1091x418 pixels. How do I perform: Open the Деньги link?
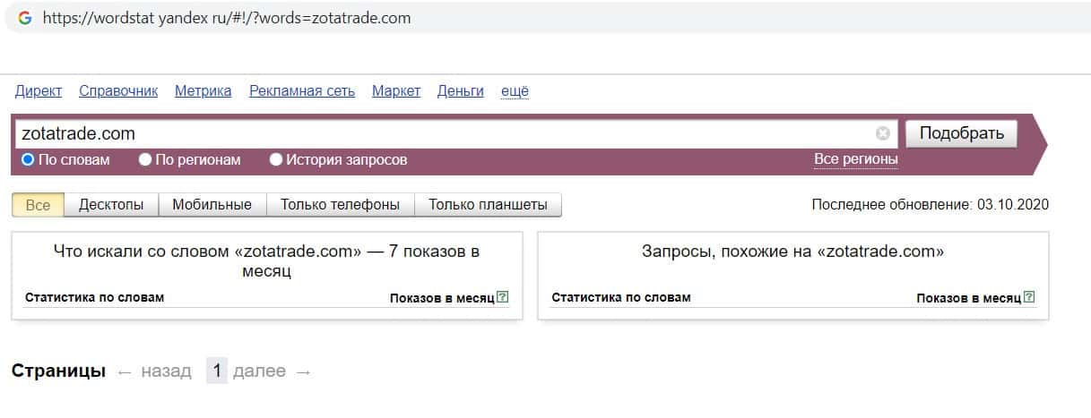(461, 90)
